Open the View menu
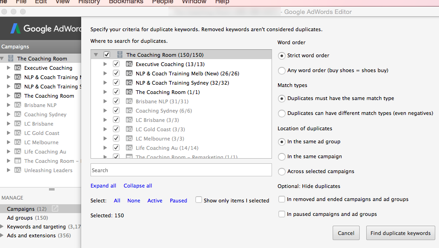This screenshot has height=248, width=439. 63,2
